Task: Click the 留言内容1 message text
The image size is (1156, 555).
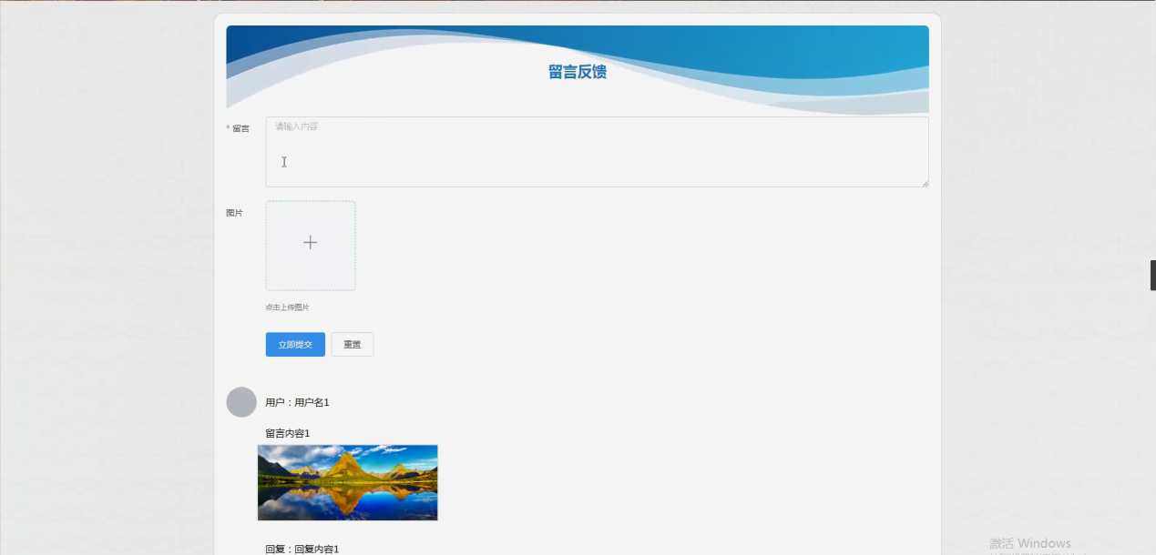Action: coord(287,433)
